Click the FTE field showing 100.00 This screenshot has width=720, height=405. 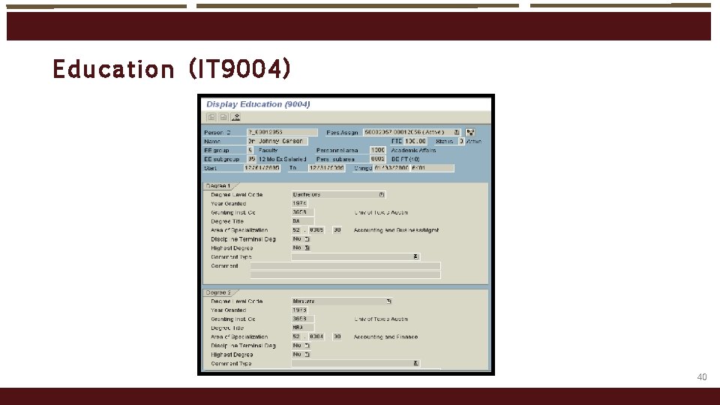pos(415,142)
